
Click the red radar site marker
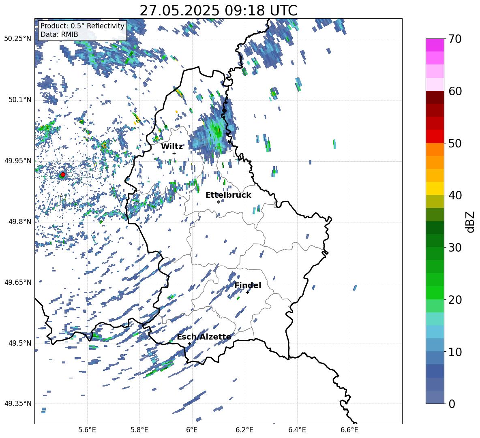[x=62, y=175]
